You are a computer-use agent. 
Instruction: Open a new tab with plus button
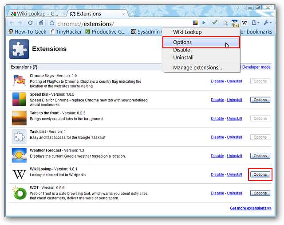(x=132, y=14)
